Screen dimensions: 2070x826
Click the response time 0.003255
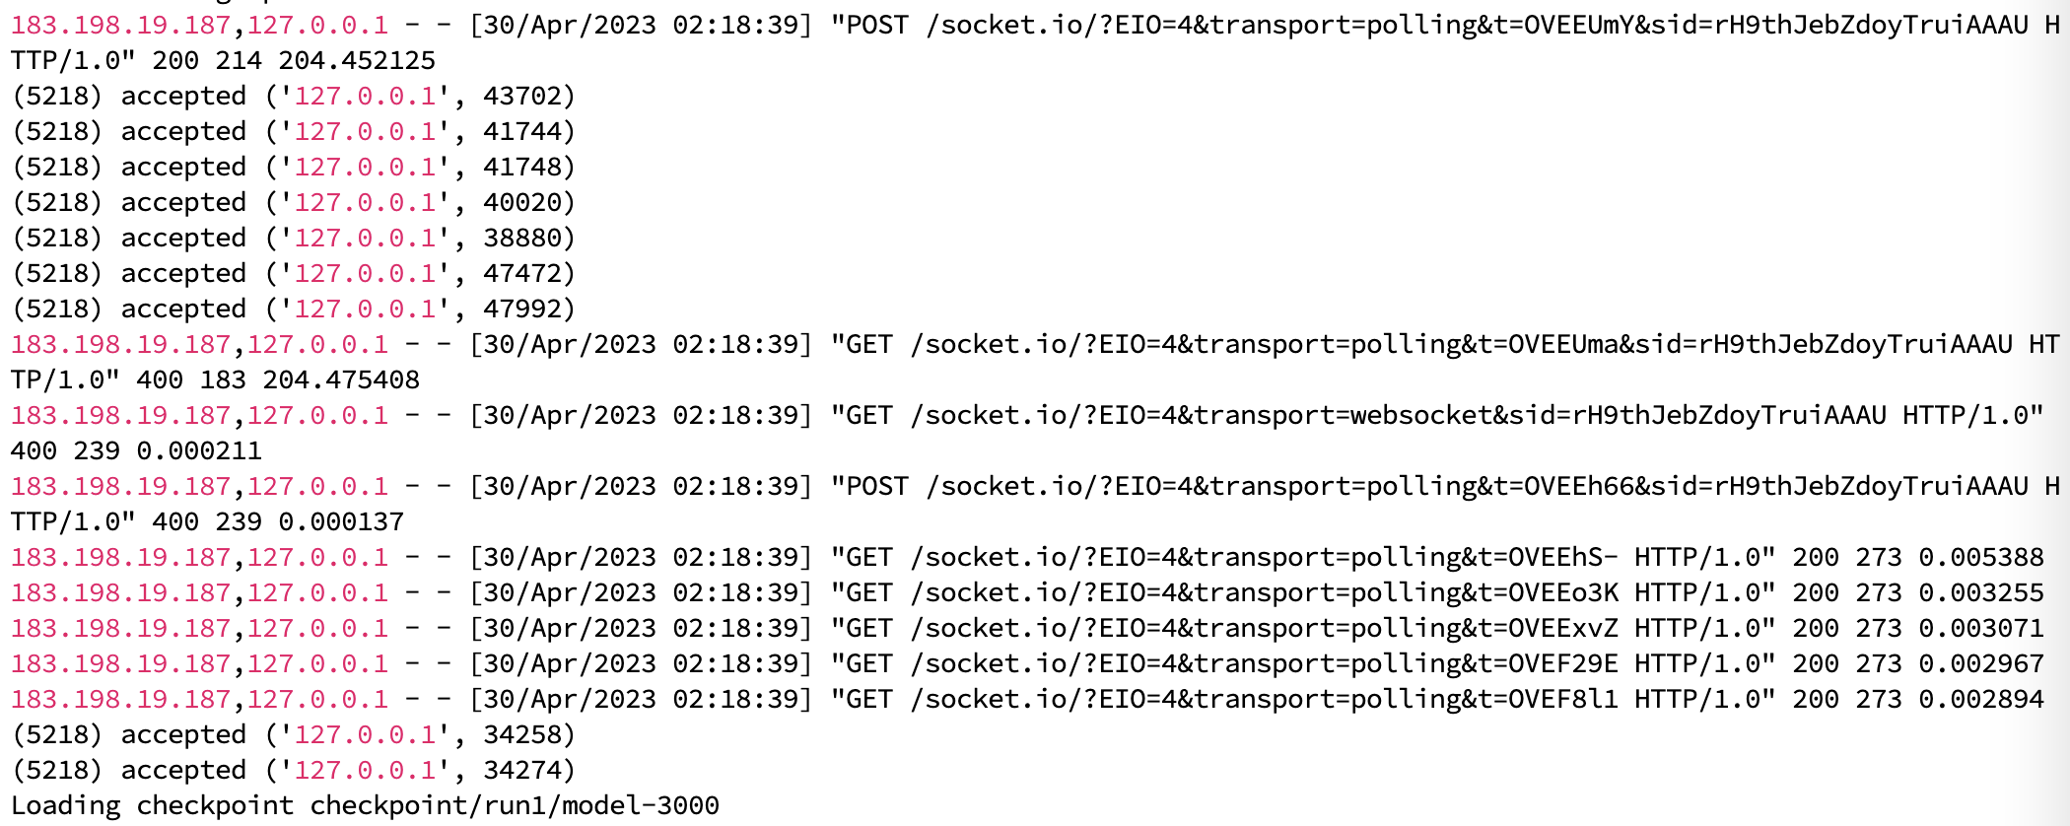pyautogui.click(x=1981, y=592)
